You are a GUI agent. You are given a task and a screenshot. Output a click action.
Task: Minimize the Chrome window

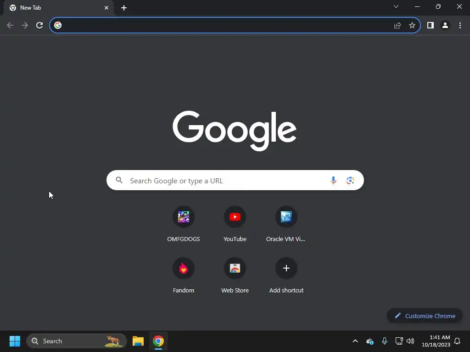(417, 6)
